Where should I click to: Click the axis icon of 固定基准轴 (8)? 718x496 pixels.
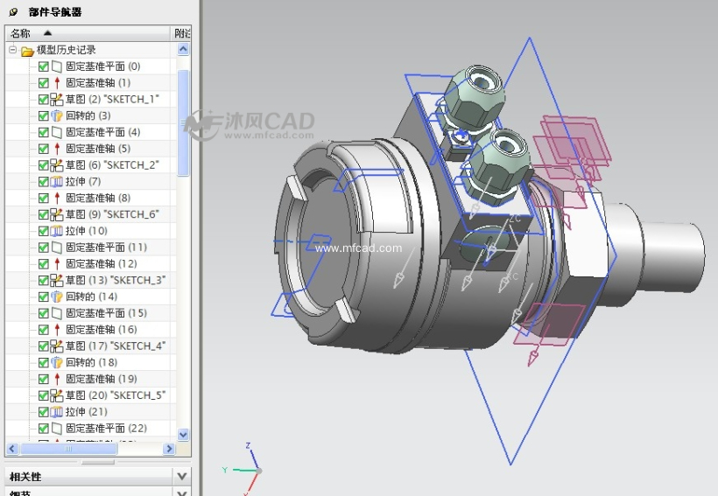click(x=57, y=198)
